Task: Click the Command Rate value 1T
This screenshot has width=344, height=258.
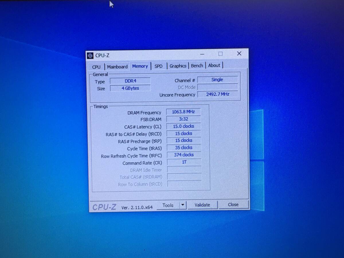Action: click(184, 162)
